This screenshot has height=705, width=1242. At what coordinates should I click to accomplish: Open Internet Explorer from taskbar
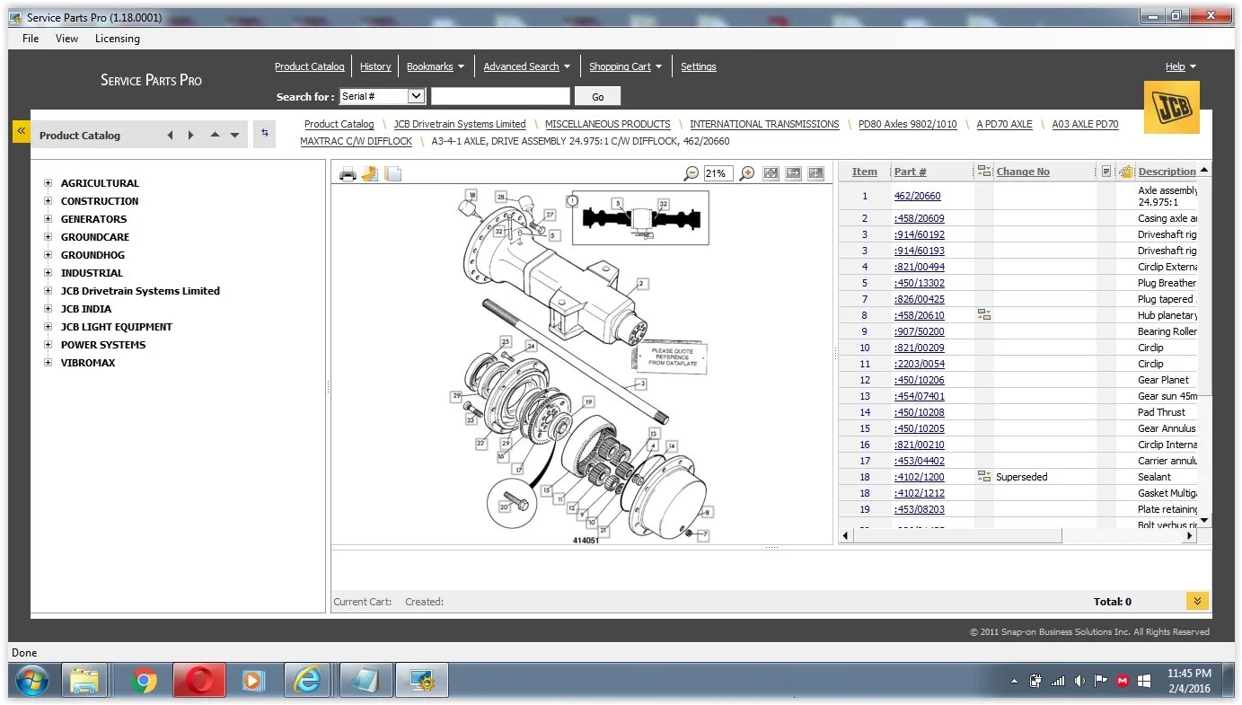click(x=308, y=682)
